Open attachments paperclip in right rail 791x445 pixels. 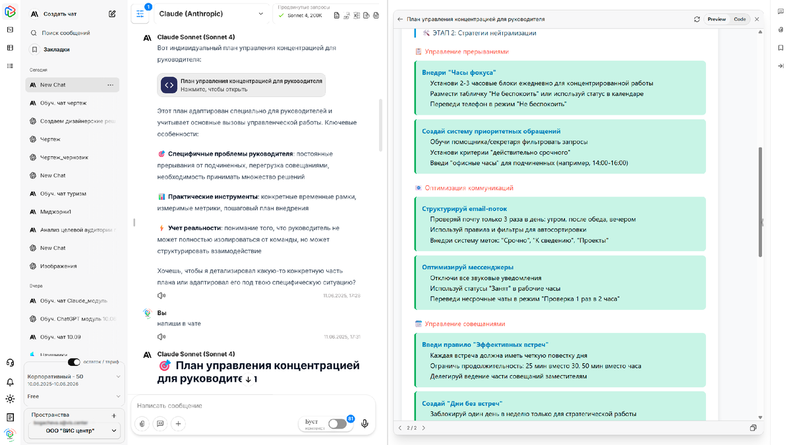781,30
